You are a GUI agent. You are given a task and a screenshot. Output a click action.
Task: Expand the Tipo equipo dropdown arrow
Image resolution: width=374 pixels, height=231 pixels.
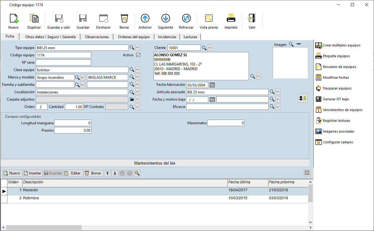[138, 47]
